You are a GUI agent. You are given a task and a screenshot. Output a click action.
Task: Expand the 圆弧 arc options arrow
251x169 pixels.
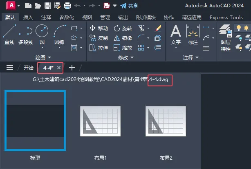pos(59,48)
